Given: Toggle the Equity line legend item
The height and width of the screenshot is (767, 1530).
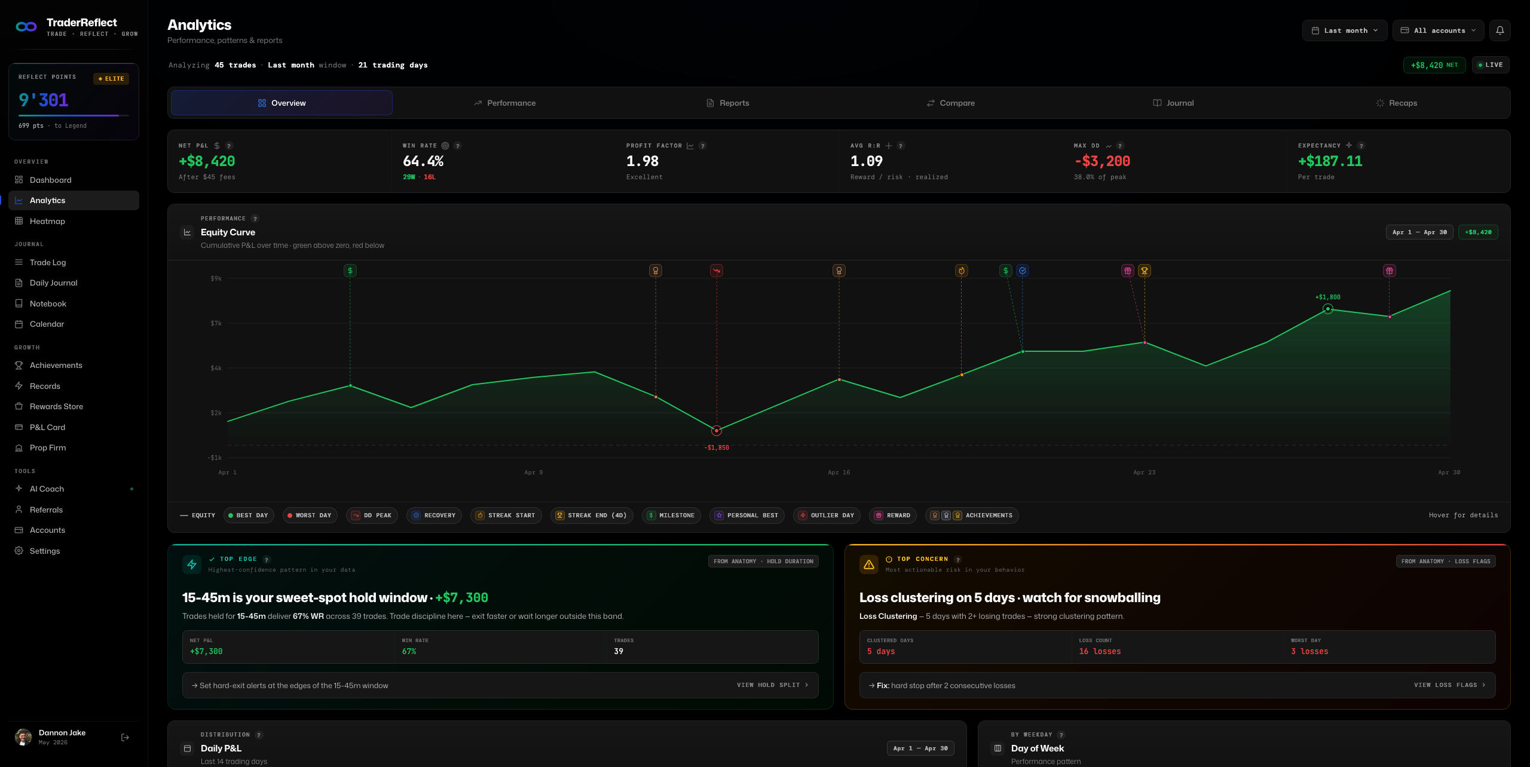Looking at the screenshot, I should coord(198,516).
